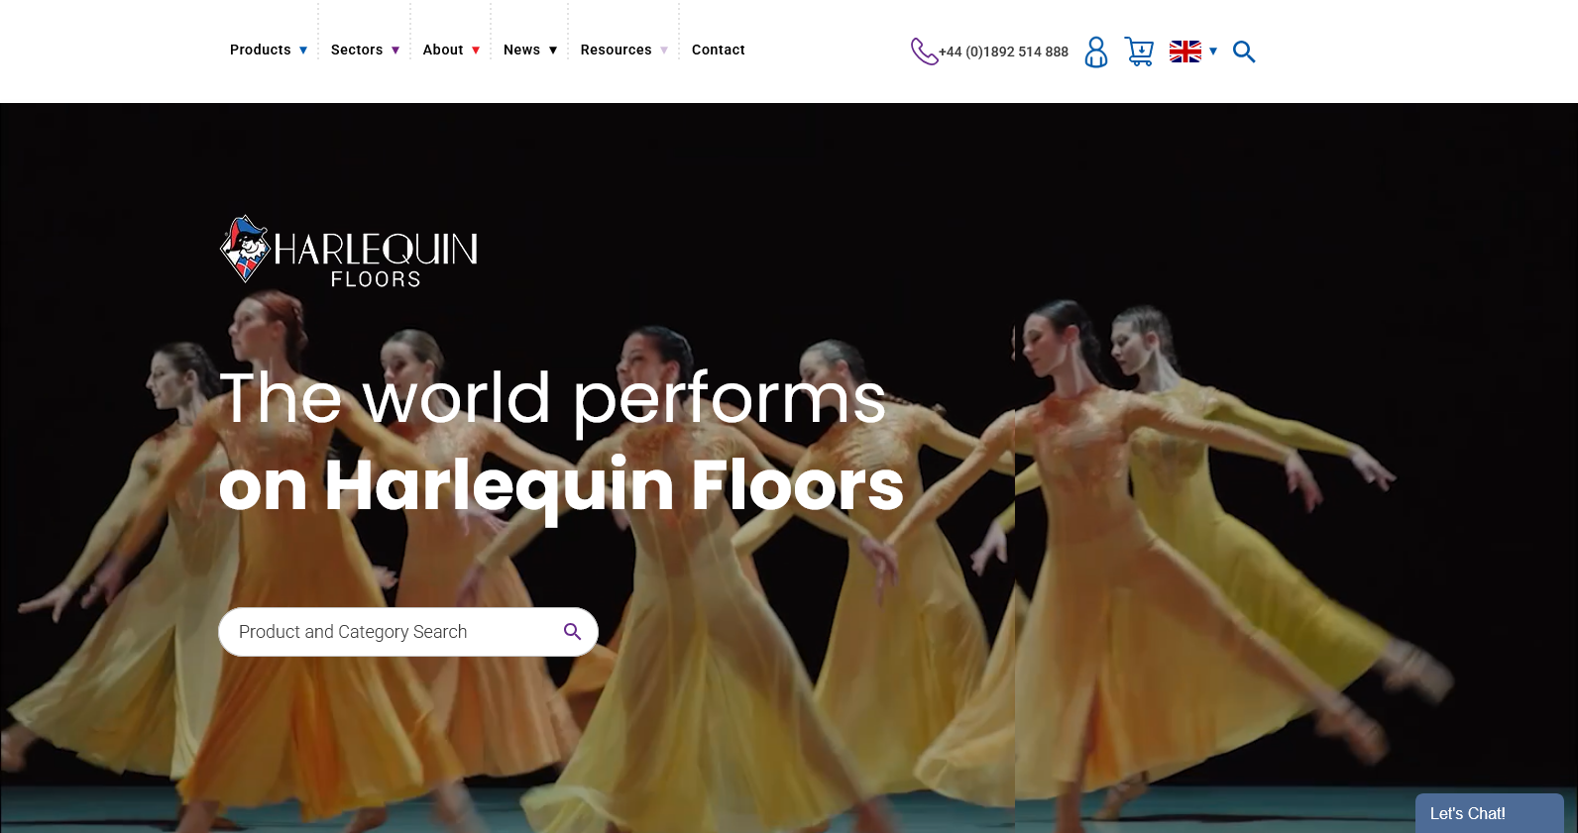Expand the Products dropdown arrow
The width and height of the screenshot is (1578, 833).
tap(303, 51)
